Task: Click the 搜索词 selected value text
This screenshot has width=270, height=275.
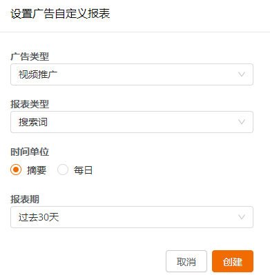Action: click(x=33, y=122)
